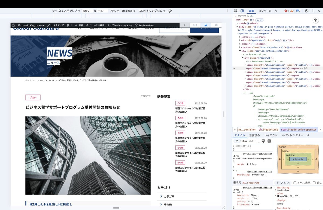323x210 pixels.
Task: Click the yellow warning count badge
Action: (292, 11)
